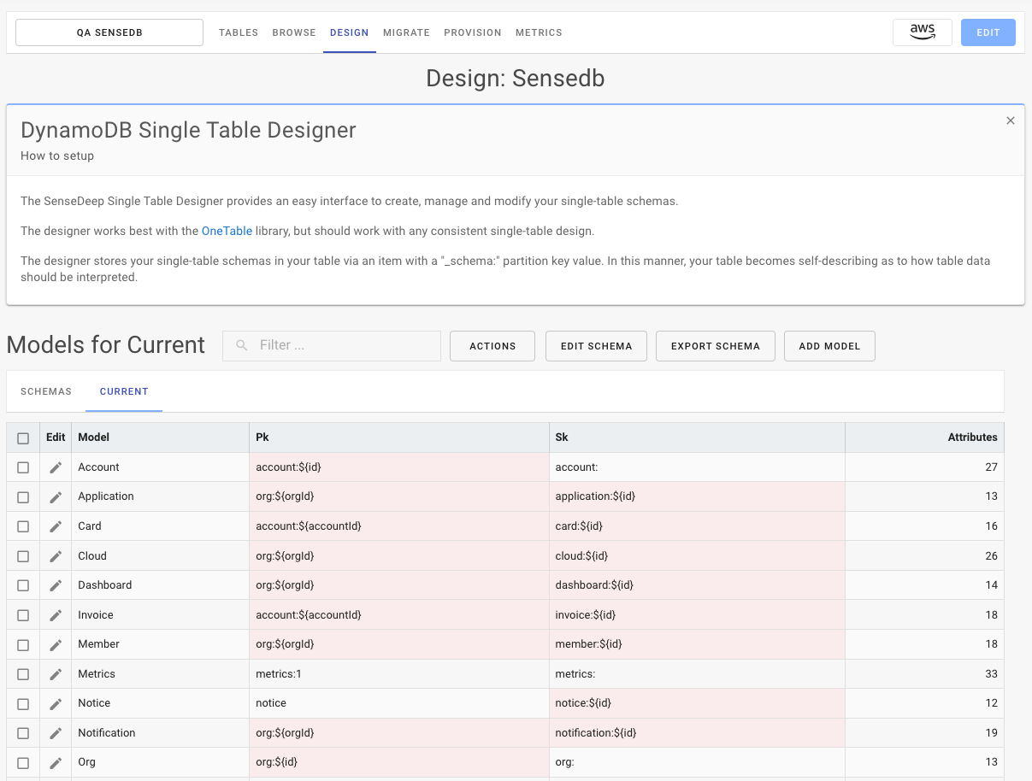The width and height of the screenshot is (1032, 781).
Task: Open the pencil editor for the Metrics model
Action: tap(55, 673)
